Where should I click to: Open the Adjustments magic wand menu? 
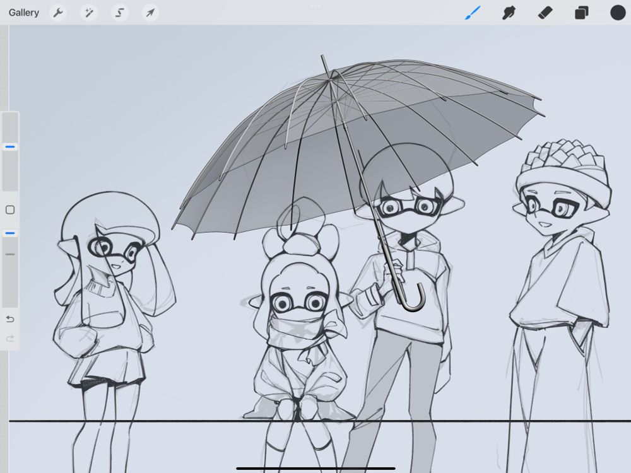89,13
